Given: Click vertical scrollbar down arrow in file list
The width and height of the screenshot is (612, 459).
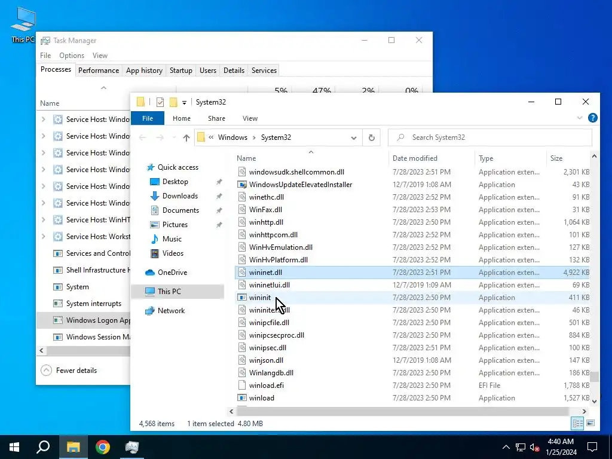Looking at the screenshot, I should pos(594,401).
